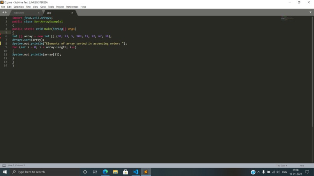Open the tab list dropdown arrow
Viewport: 314px width, 176px height.
tap(310, 12)
